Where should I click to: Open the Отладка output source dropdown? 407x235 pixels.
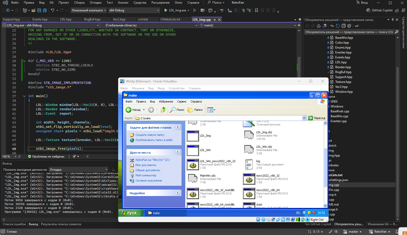[x=78, y=170]
